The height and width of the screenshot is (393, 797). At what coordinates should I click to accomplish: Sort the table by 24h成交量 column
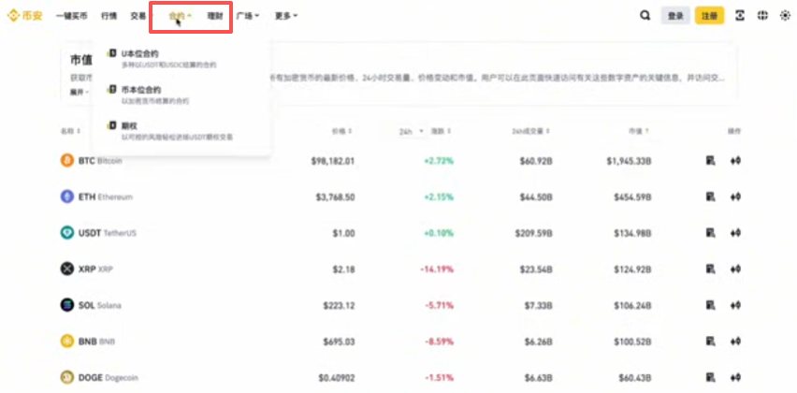click(531, 131)
